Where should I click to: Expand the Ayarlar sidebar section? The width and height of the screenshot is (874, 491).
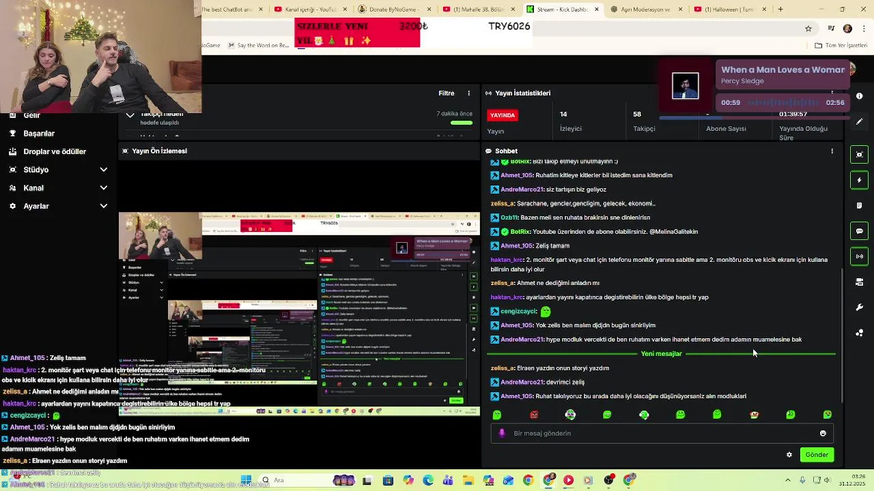[104, 206]
